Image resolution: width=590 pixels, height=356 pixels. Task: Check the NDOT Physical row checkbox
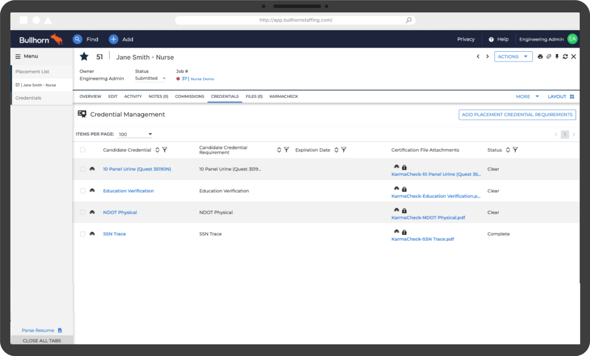point(83,212)
